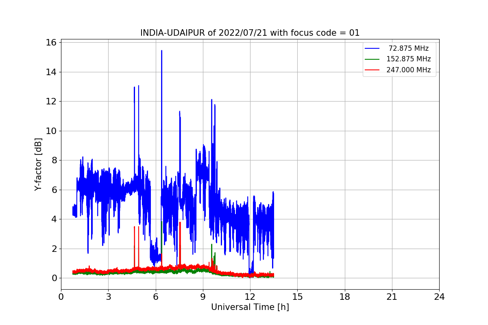This screenshot has width=488, height=325.
Task: Click the tallest blue spike peak above 15 dB
Action: 161,51
